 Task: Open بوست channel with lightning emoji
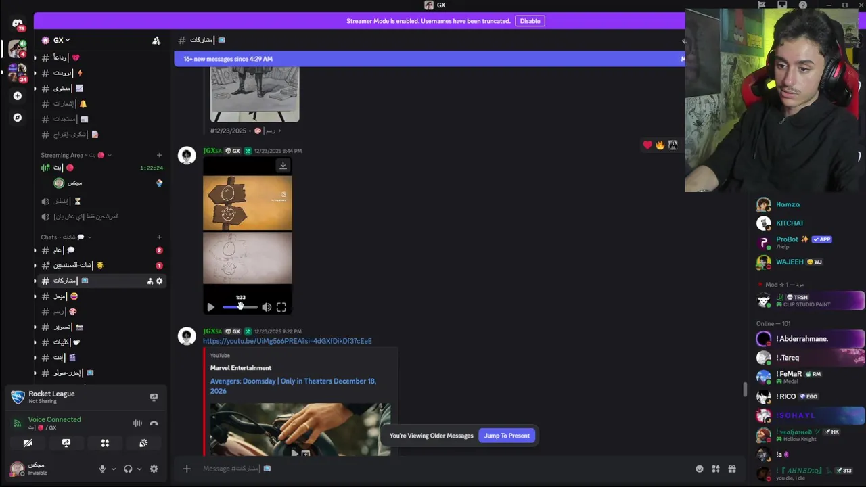(101, 73)
